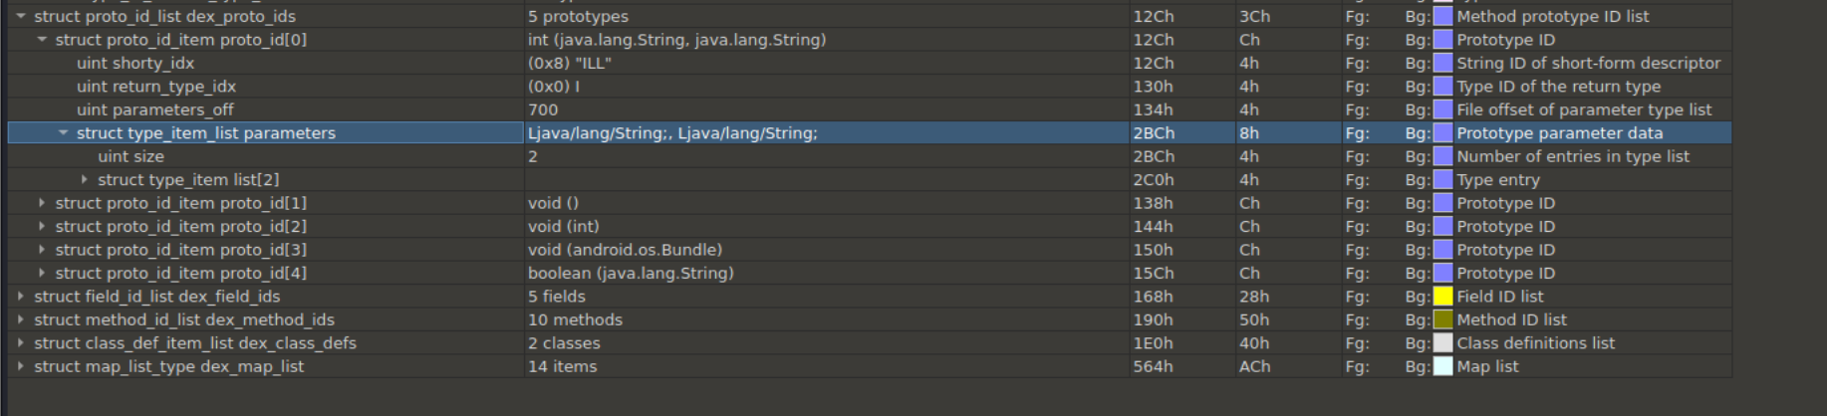1827x416 pixels.
Task: Expand the proto_id[4] struct row
Action: click(42, 274)
